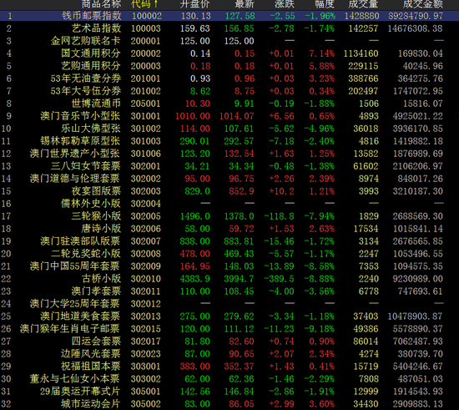Click latest price 3994.7
The height and width of the screenshot is (410, 459).
pyautogui.click(x=239, y=279)
